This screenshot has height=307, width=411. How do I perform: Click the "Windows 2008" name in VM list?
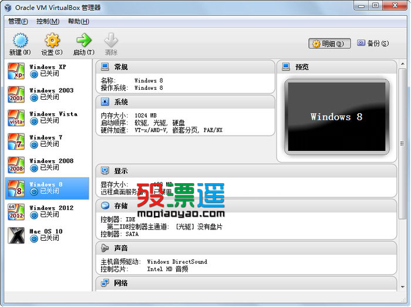tap(52, 161)
